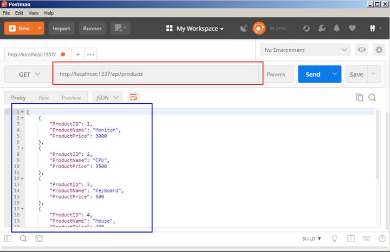Click the environment quick look eye icon
390x252 pixels.
click(362, 50)
